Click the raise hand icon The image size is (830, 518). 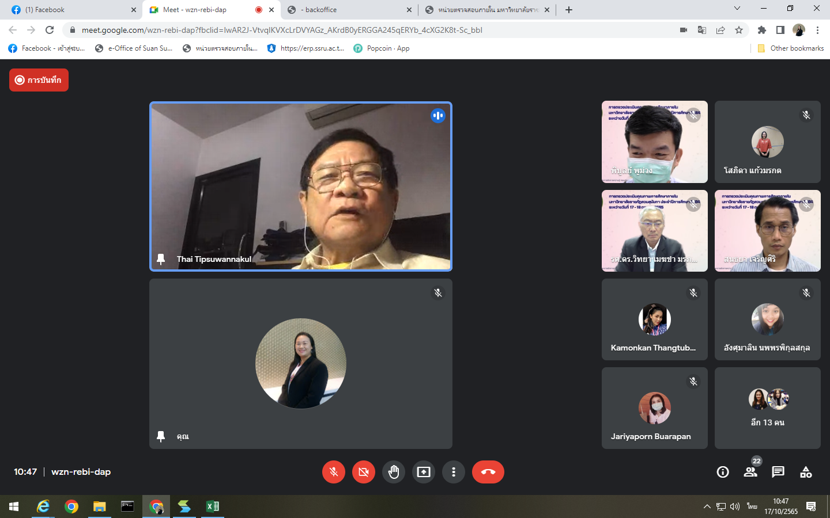394,472
